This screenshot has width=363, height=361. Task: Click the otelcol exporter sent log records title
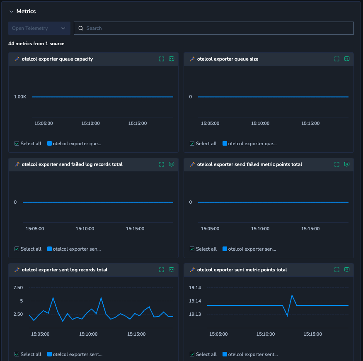[x=64, y=270]
